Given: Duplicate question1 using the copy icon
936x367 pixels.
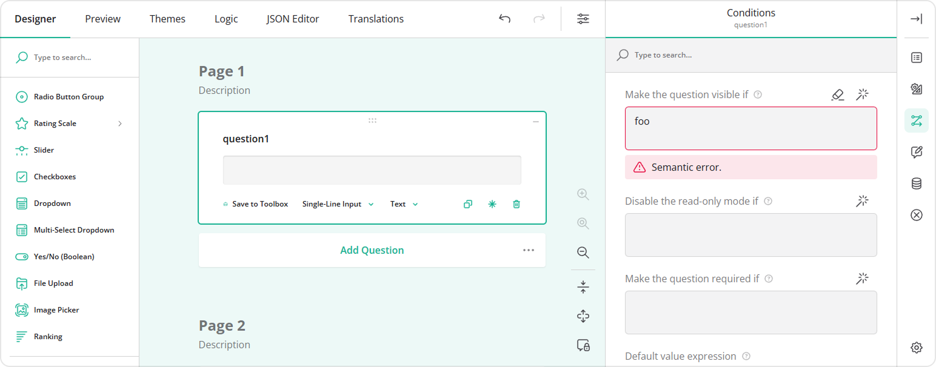Looking at the screenshot, I should tap(467, 204).
